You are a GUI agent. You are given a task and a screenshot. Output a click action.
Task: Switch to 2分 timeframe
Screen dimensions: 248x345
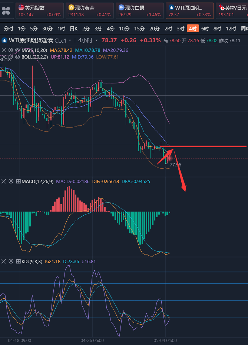pos(86,29)
